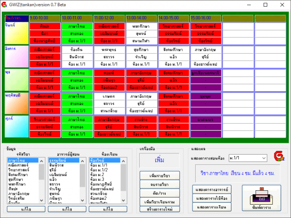
Task: Click down arrow of อาจารย์ผู้สอน list scrollbar
Action: [x=82, y=200]
